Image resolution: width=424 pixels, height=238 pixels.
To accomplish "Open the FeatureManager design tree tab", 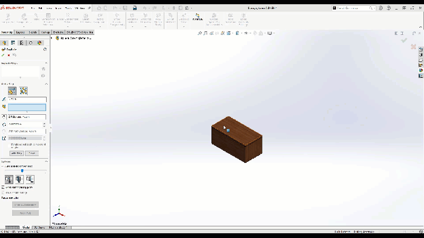I will (4, 43).
